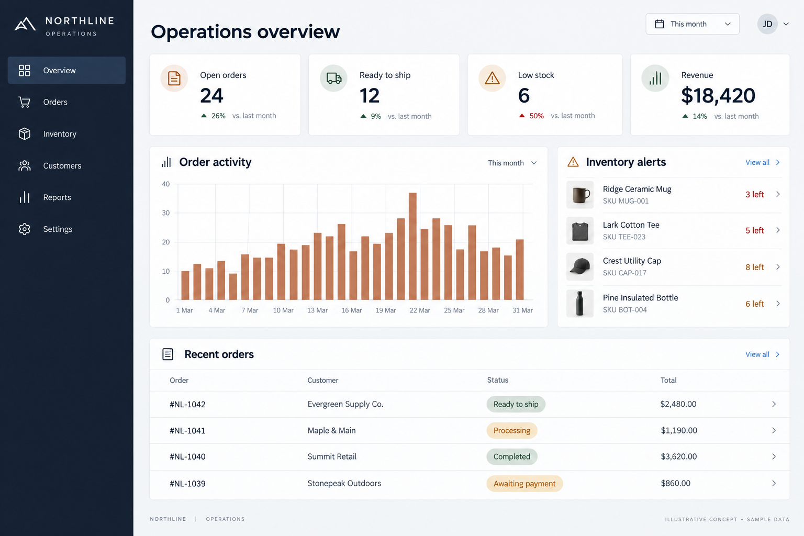Open order #NL-1040 row chevron

coord(774,456)
